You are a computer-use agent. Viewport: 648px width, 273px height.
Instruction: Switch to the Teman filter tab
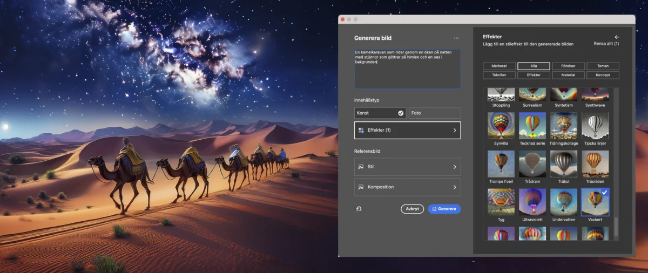click(x=603, y=66)
